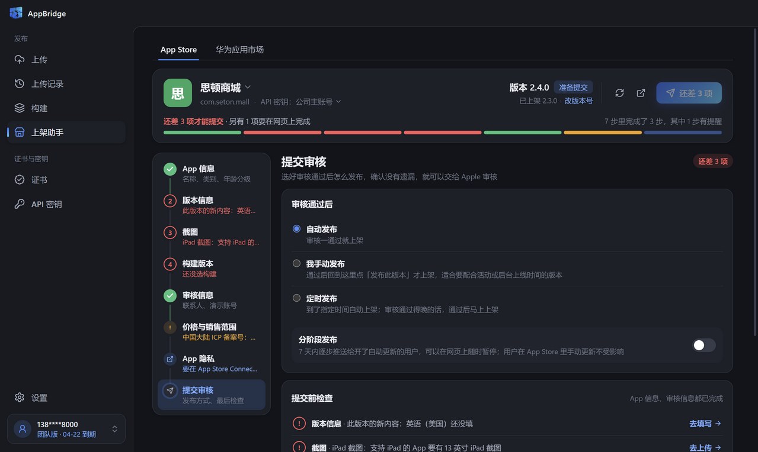Click external link icon for App 隐私

pos(170,359)
